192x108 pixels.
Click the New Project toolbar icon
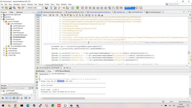click(x=7, y=8)
